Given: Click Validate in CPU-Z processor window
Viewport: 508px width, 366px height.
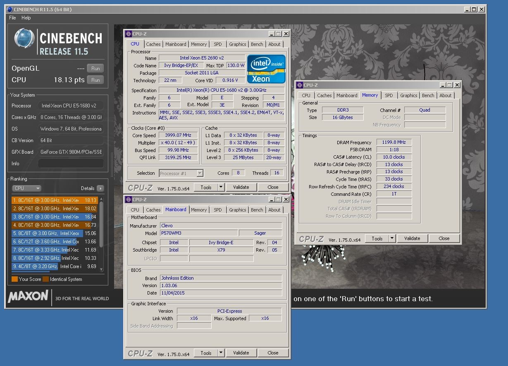Looking at the screenshot, I should tap(241, 187).
